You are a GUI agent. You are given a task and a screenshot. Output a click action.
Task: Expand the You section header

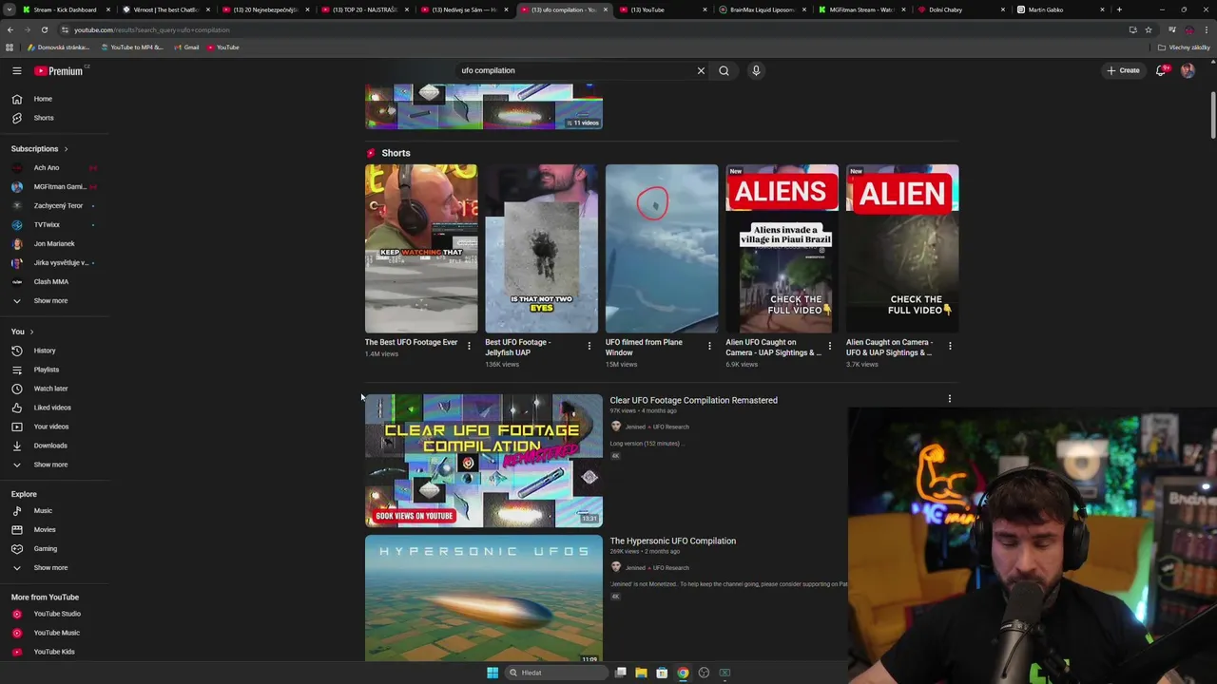pyautogui.click(x=23, y=332)
